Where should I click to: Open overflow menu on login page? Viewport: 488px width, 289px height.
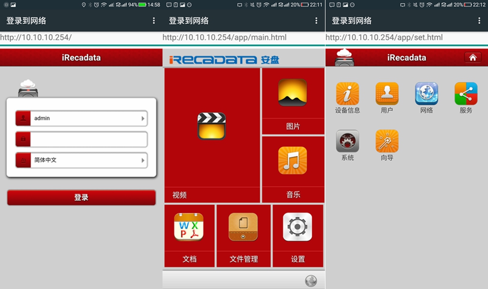[154, 20]
